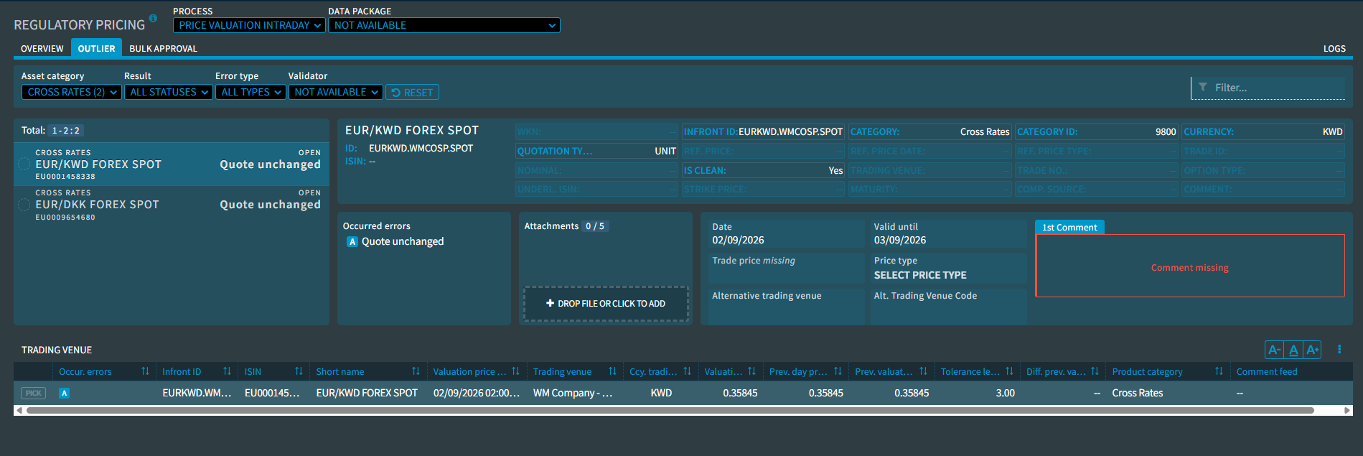Open Asset category dropdown Cross Rates
Image resolution: width=1363 pixels, height=456 pixels.
click(x=72, y=92)
